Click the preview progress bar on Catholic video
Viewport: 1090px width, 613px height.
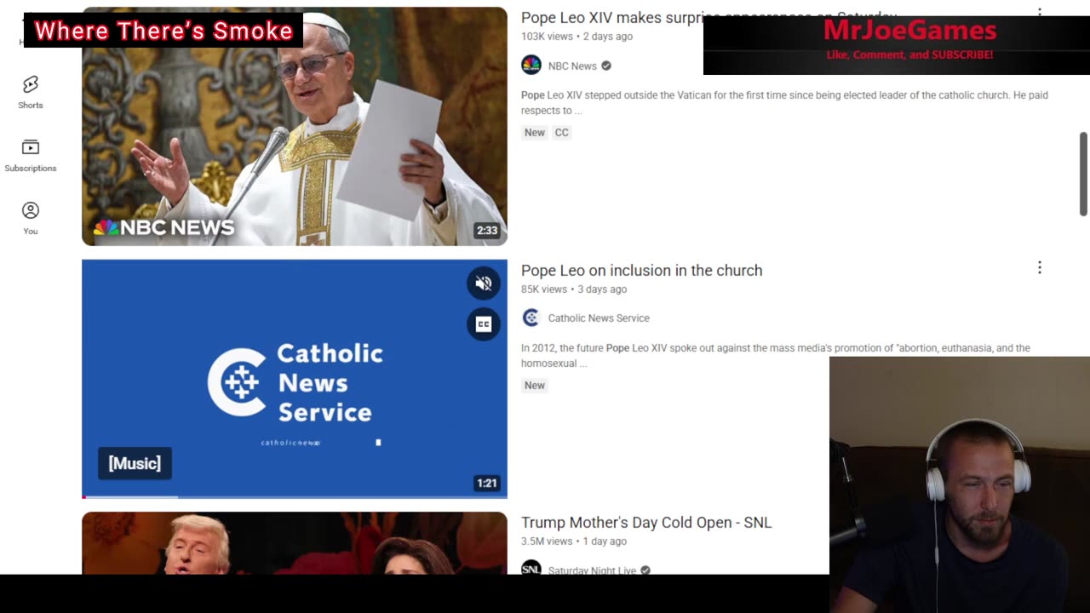pos(295,496)
